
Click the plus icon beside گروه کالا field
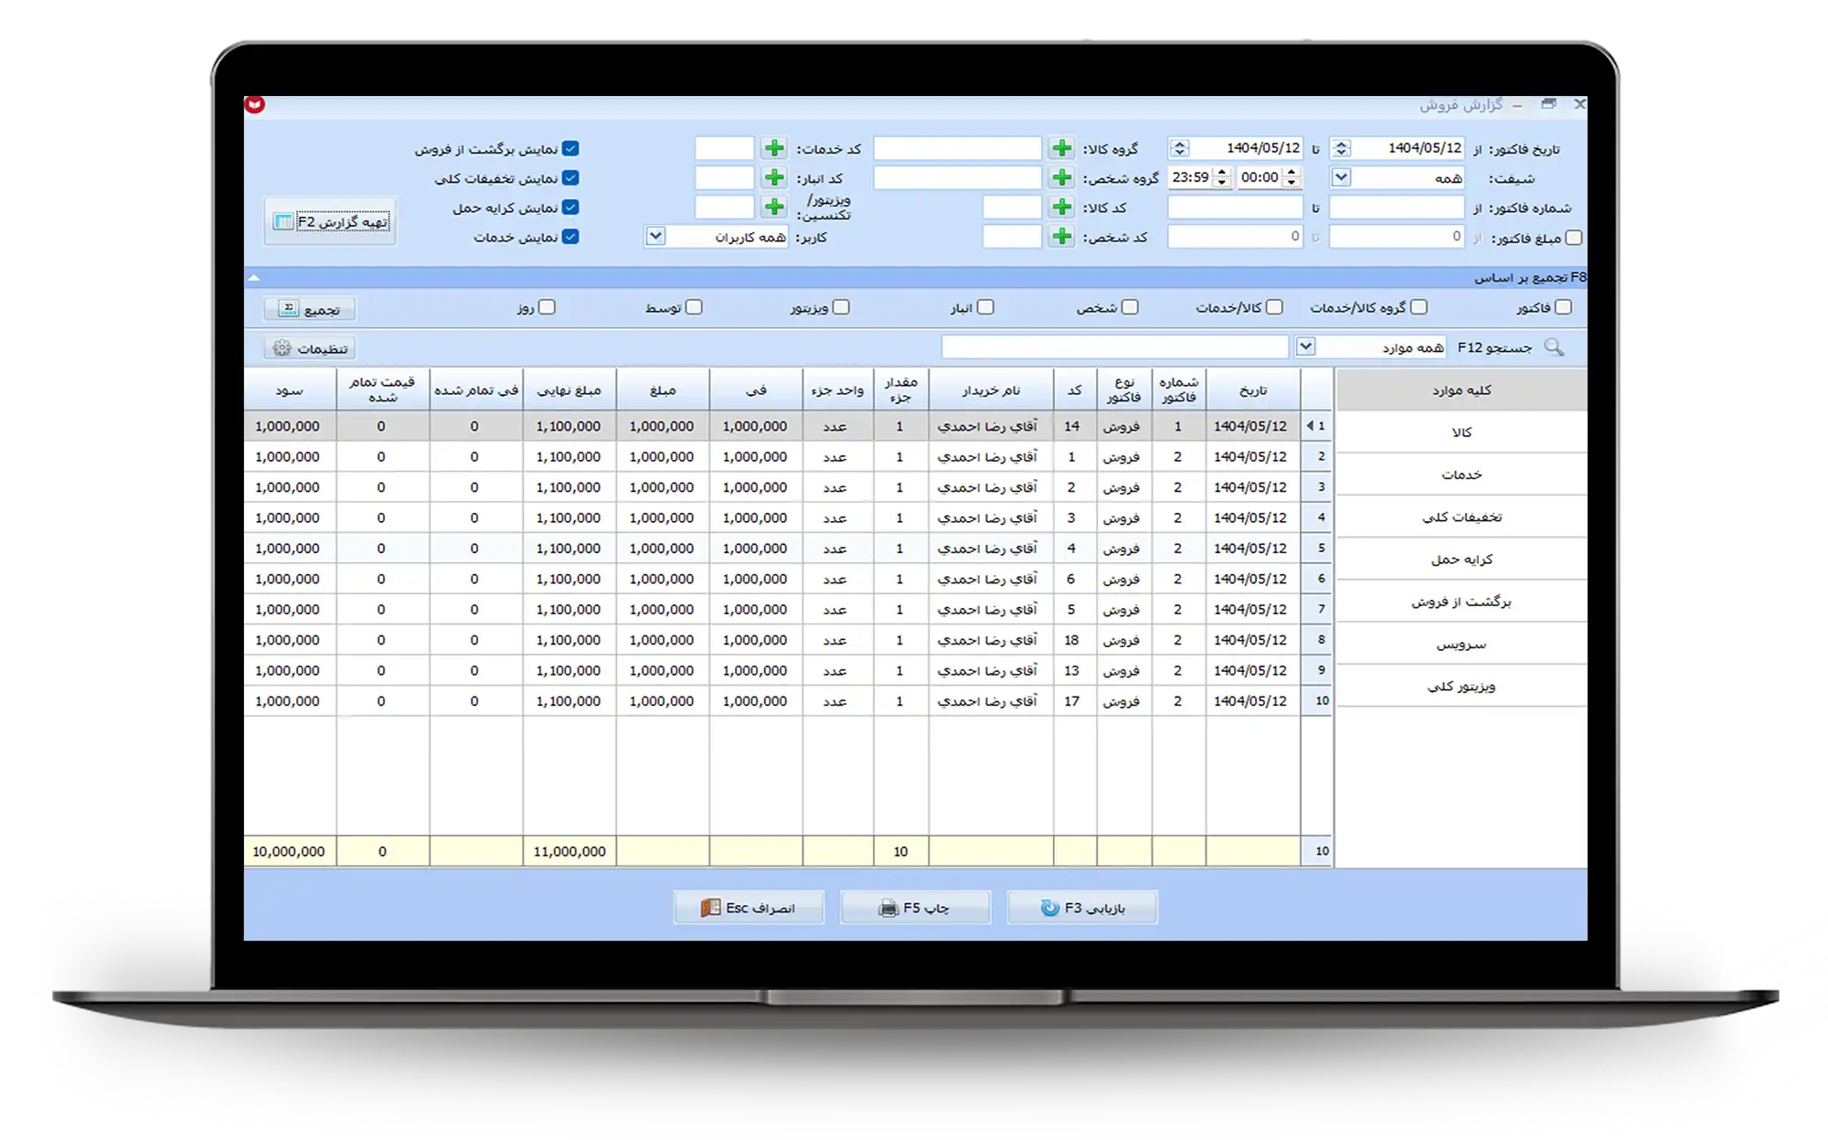[1061, 148]
